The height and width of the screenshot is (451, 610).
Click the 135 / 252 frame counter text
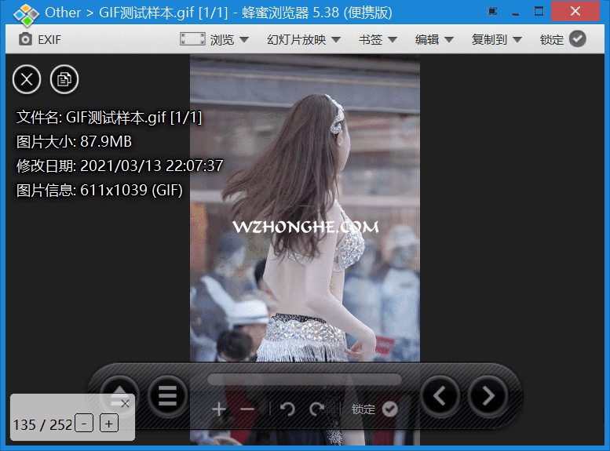click(43, 424)
